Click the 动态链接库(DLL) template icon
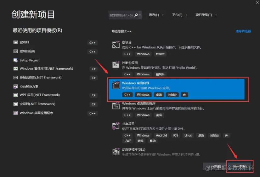This screenshot has width=260, height=177. [x=116, y=152]
